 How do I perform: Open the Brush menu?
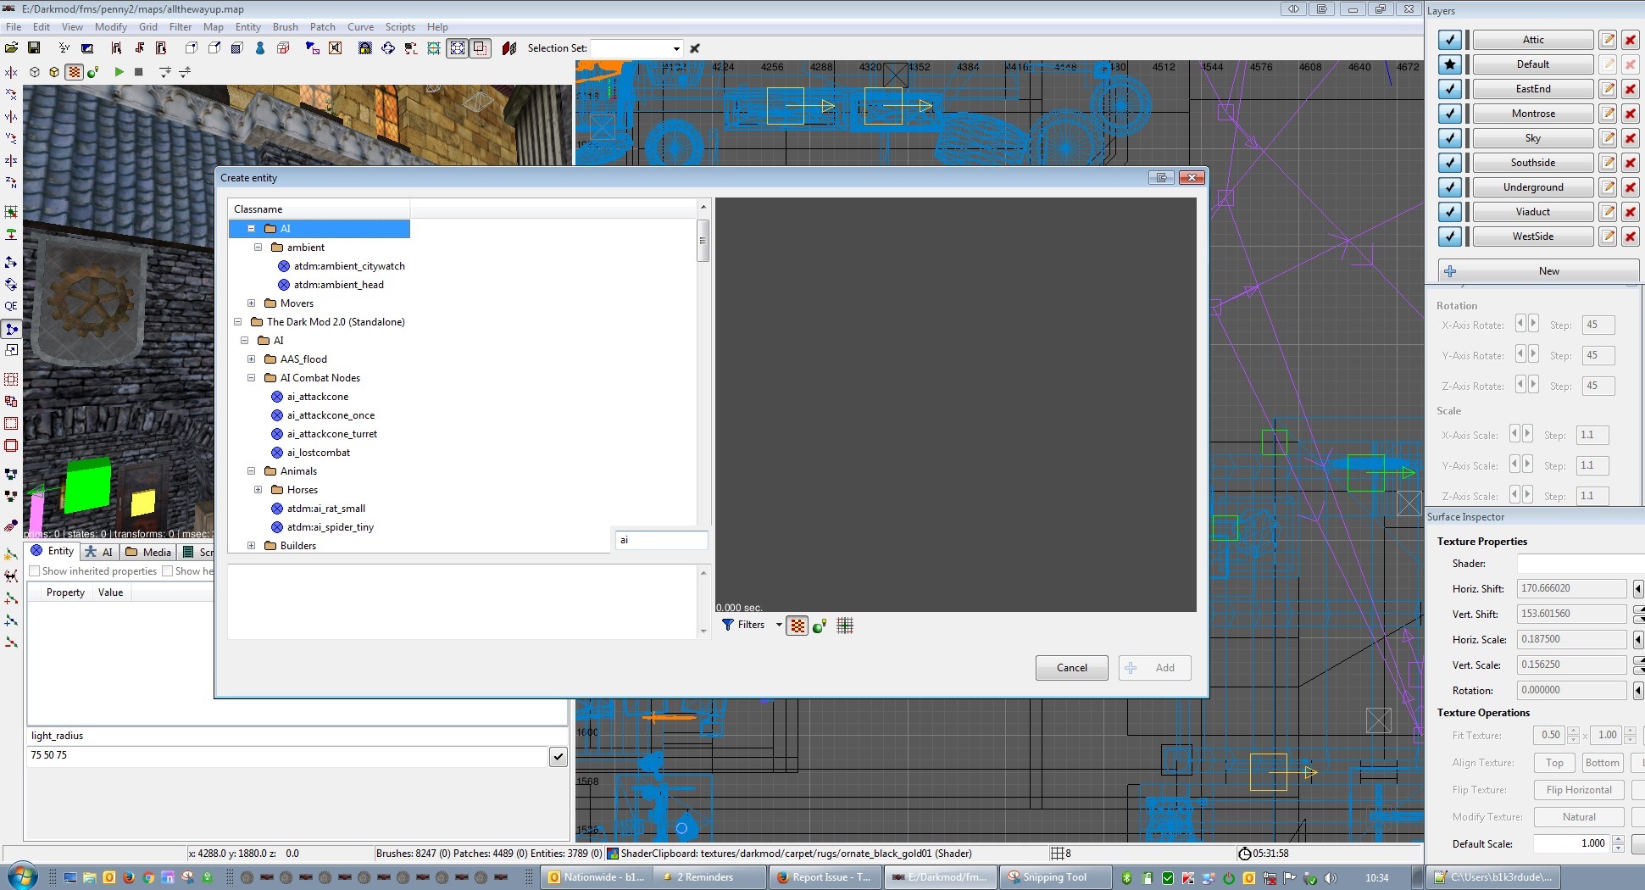[x=285, y=27]
